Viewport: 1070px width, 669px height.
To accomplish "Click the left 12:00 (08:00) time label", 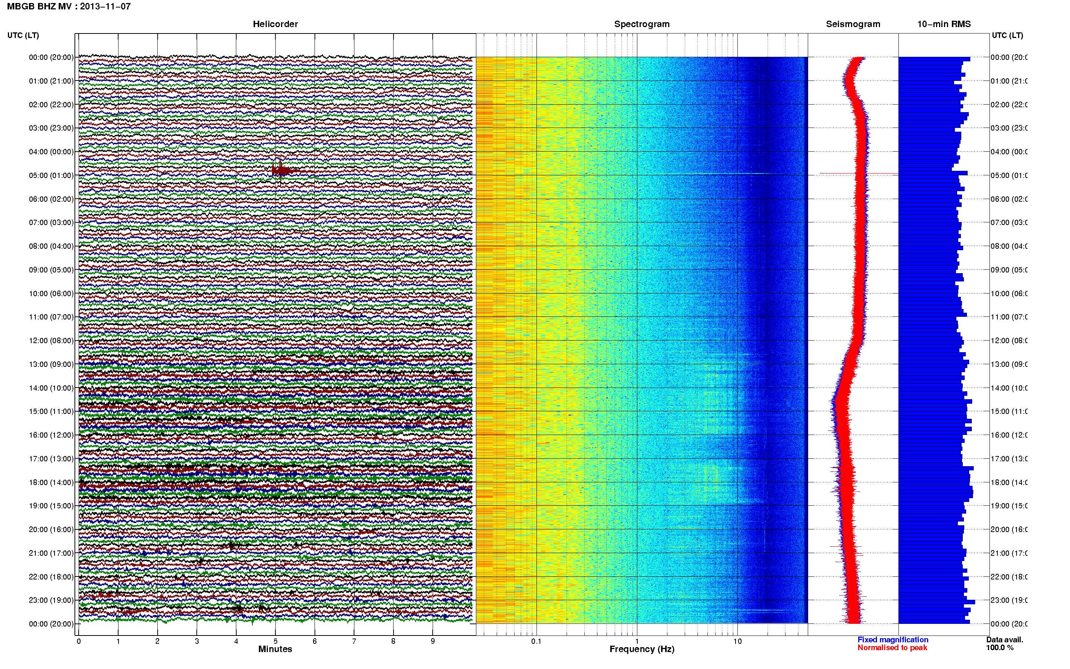I will [51, 341].
